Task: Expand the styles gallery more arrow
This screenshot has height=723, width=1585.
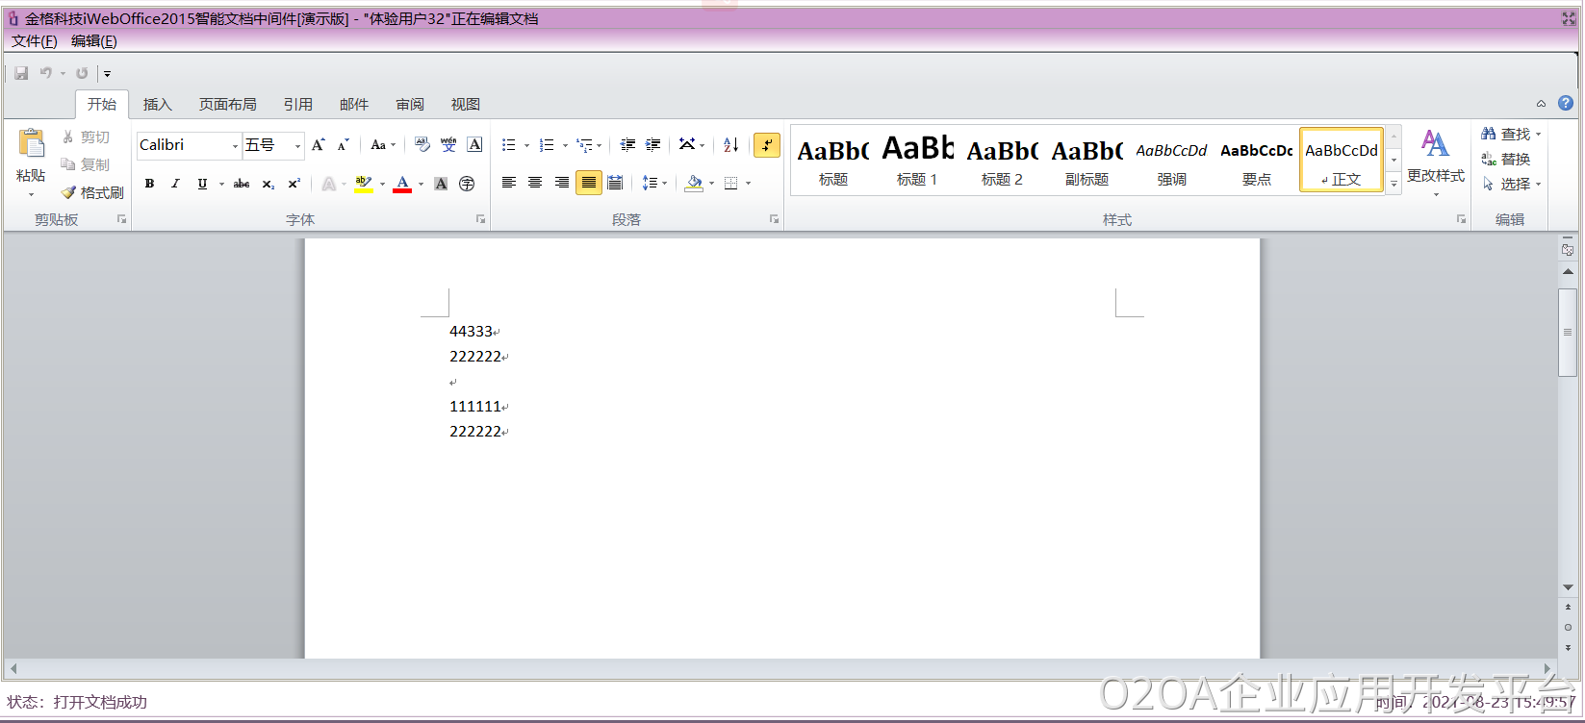Action: click(1393, 184)
